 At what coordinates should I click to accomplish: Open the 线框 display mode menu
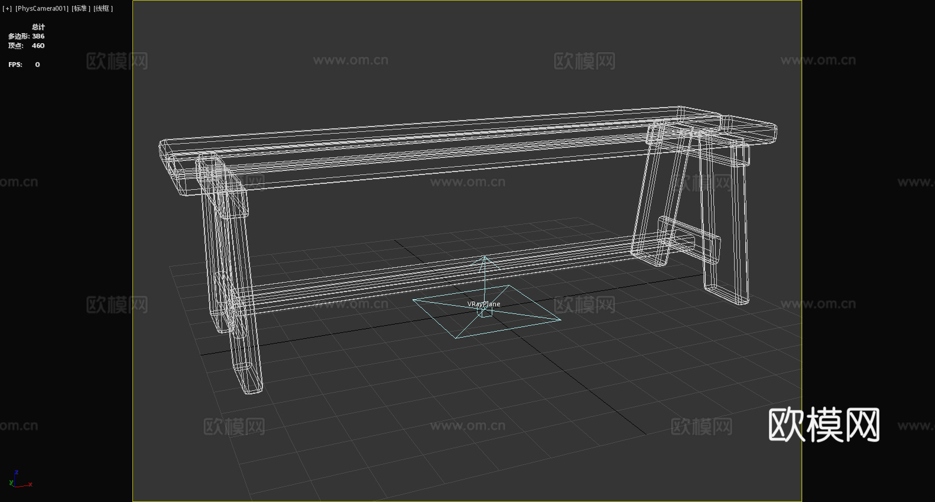click(103, 8)
